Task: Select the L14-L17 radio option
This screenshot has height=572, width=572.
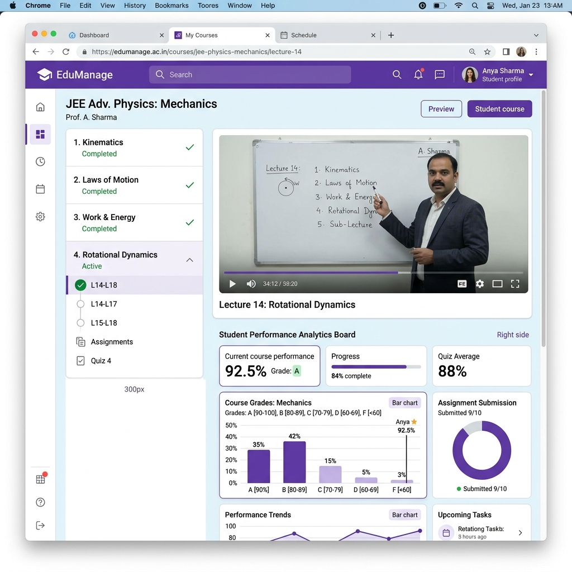Action: (x=80, y=304)
